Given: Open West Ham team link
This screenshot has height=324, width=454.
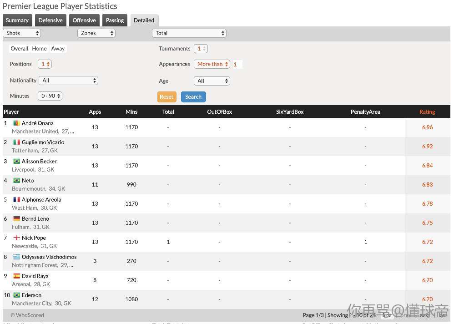Looking at the screenshot, I should point(25,208).
